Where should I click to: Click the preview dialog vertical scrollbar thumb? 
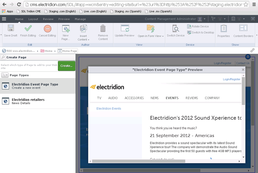tap(243, 91)
